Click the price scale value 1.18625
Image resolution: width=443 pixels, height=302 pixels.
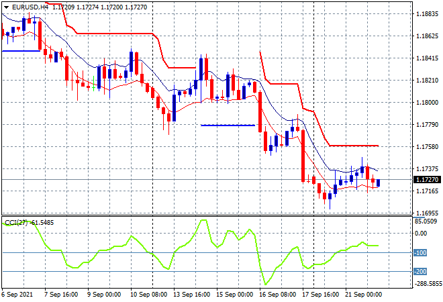pos(428,36)
